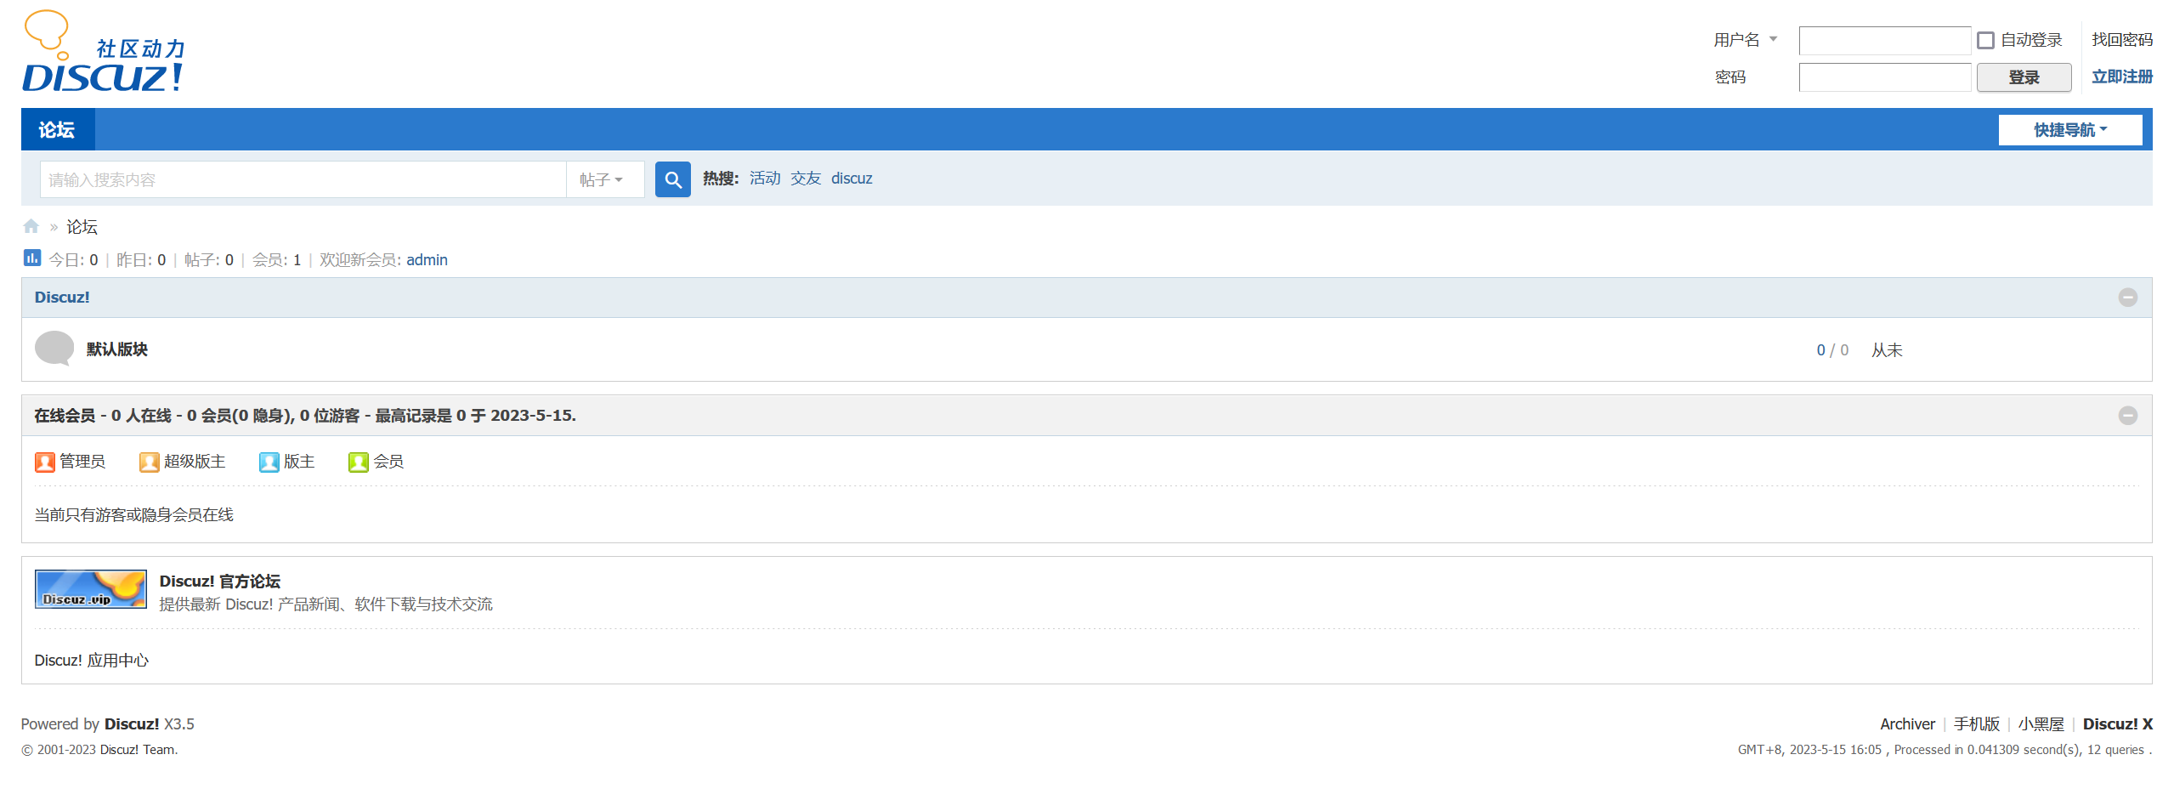The height and width of the screenshot is (800, 2174).
Task: Open the 立即注册 register link
Action: (2121, 77)
